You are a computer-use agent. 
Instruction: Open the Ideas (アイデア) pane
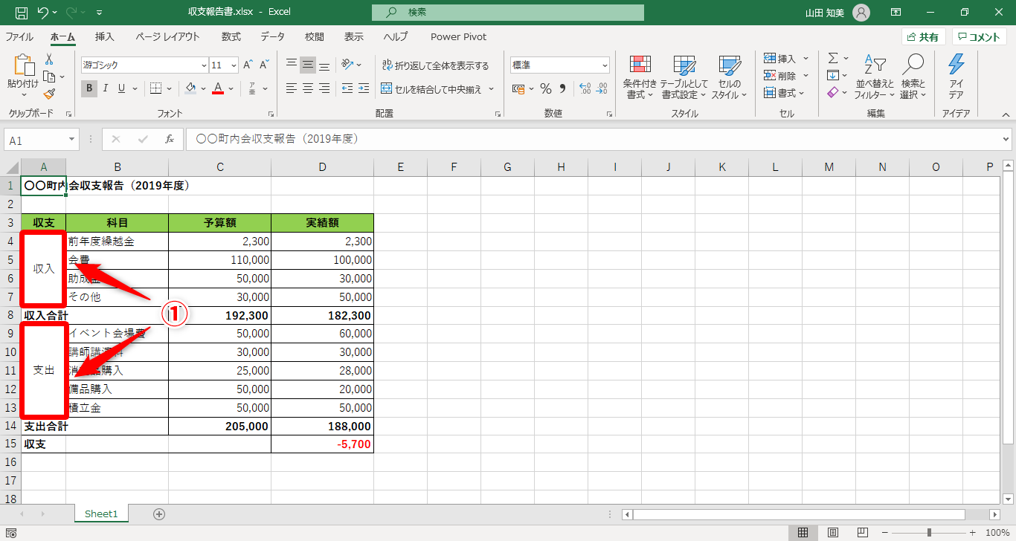tap(956, 77)
